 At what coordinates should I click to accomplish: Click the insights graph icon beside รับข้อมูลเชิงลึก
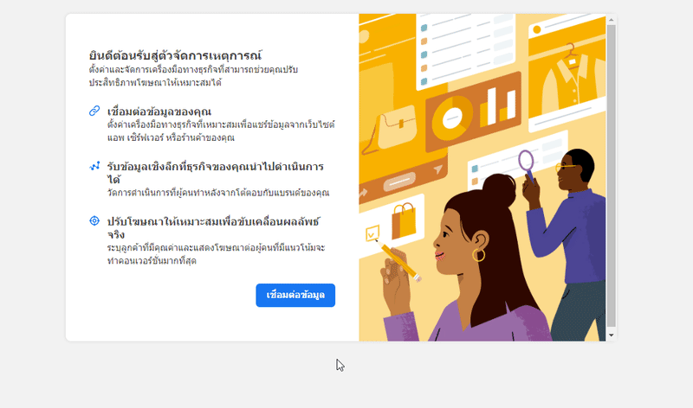[x=94, y=166]
